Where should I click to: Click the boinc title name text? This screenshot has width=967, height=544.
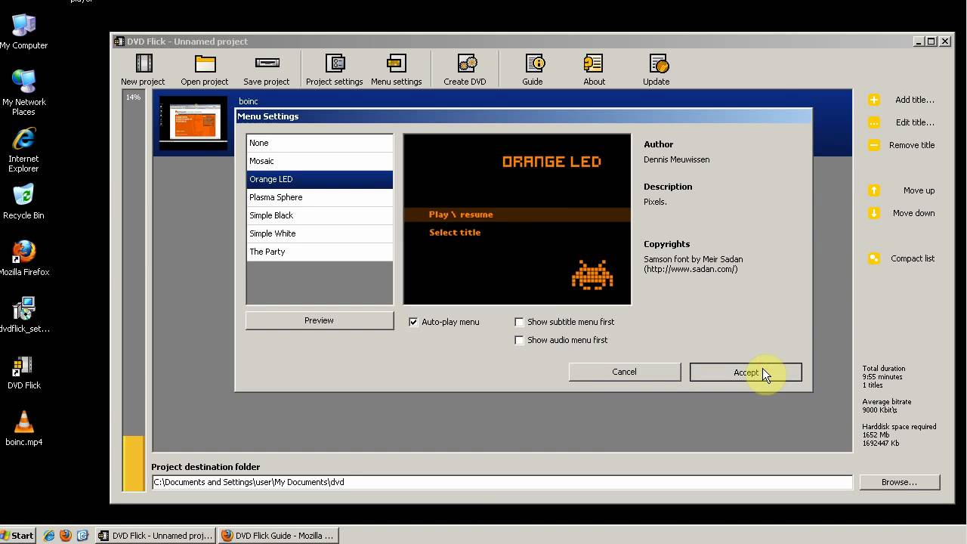(249, 101)
